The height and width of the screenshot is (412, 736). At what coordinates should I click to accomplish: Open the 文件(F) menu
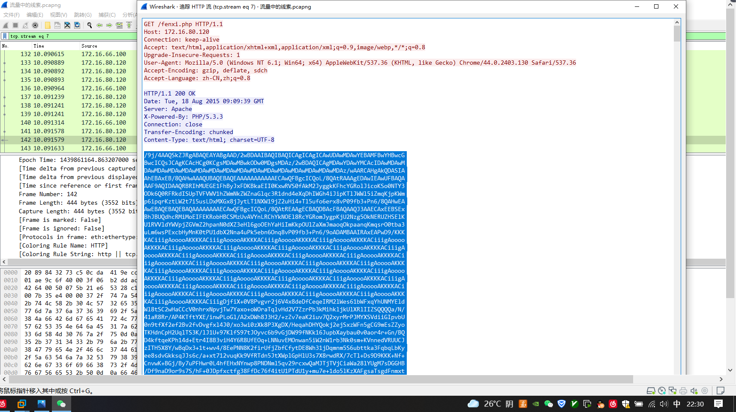tap(11, 15)
